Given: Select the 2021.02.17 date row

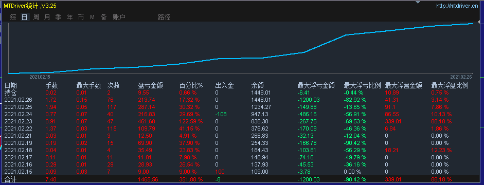Looking at the screenshot, I should 18,157.
